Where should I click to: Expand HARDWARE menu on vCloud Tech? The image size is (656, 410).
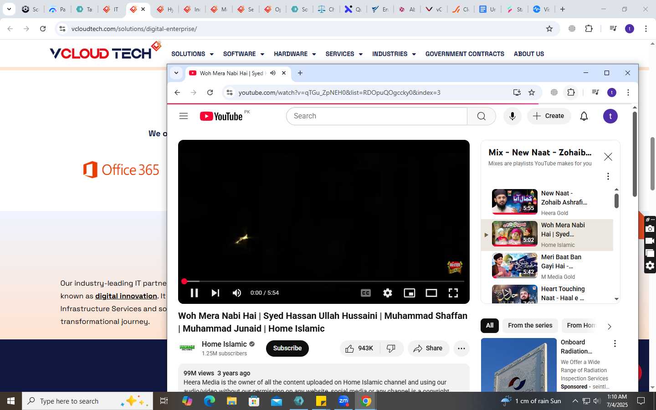coord(295,54)
